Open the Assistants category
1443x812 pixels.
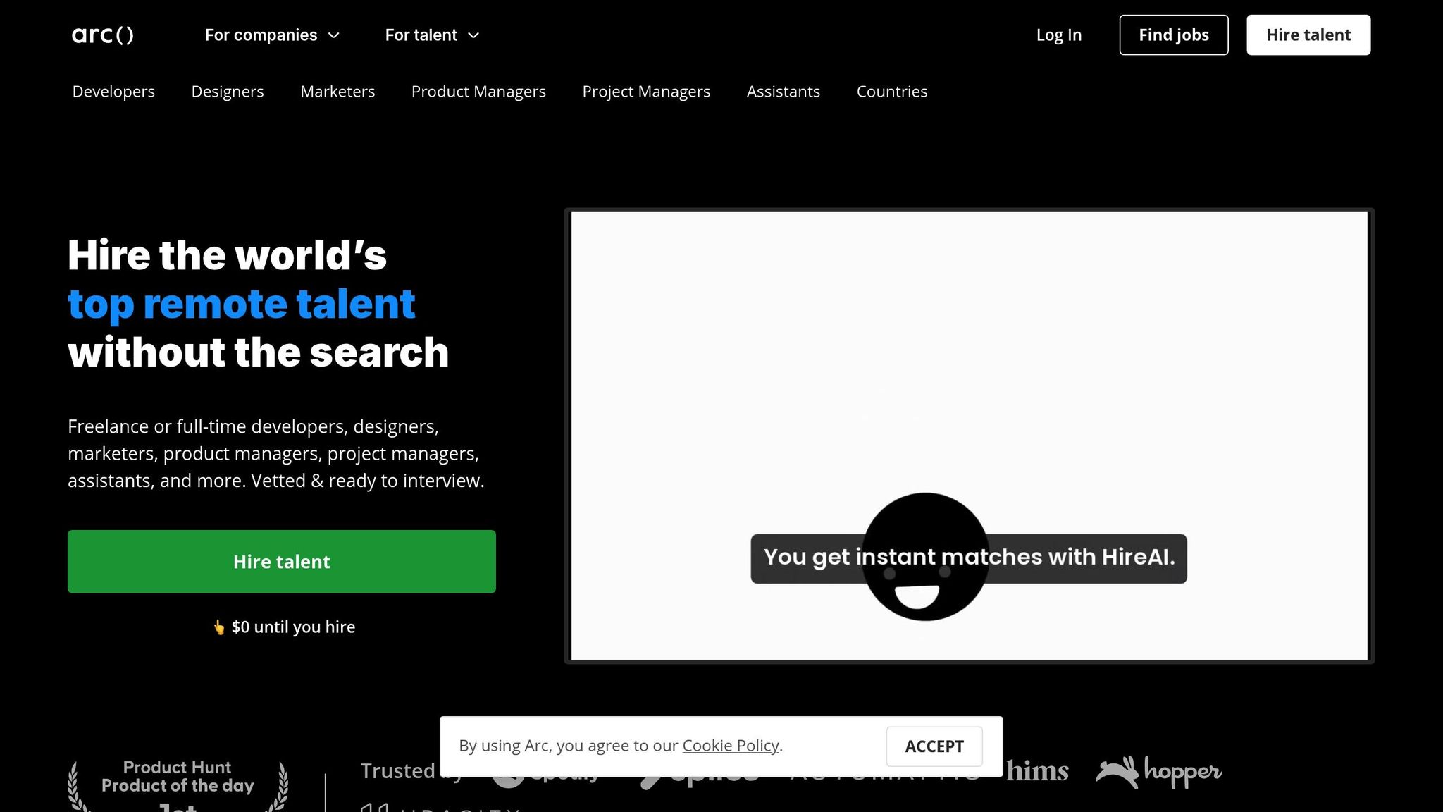click(x=783, y=92)
